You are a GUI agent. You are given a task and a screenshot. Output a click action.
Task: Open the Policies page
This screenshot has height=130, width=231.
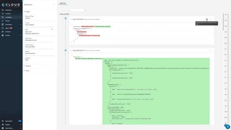point(8,21)
